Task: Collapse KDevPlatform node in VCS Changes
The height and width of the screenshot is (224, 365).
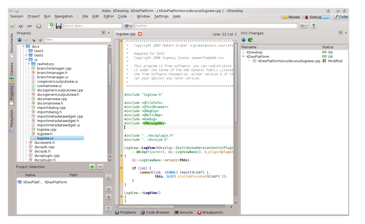Action: tap(243, 56)
